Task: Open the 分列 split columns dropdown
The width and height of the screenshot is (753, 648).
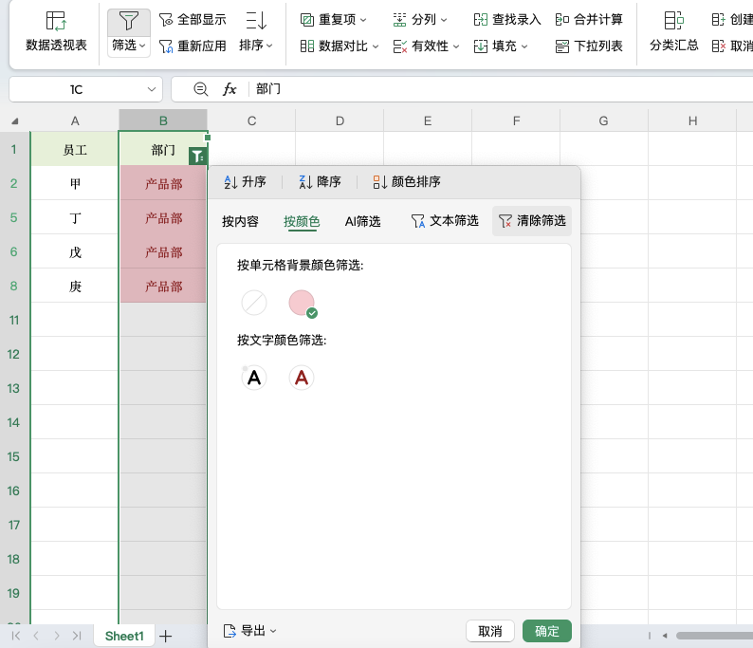Action: pos(420,20)
